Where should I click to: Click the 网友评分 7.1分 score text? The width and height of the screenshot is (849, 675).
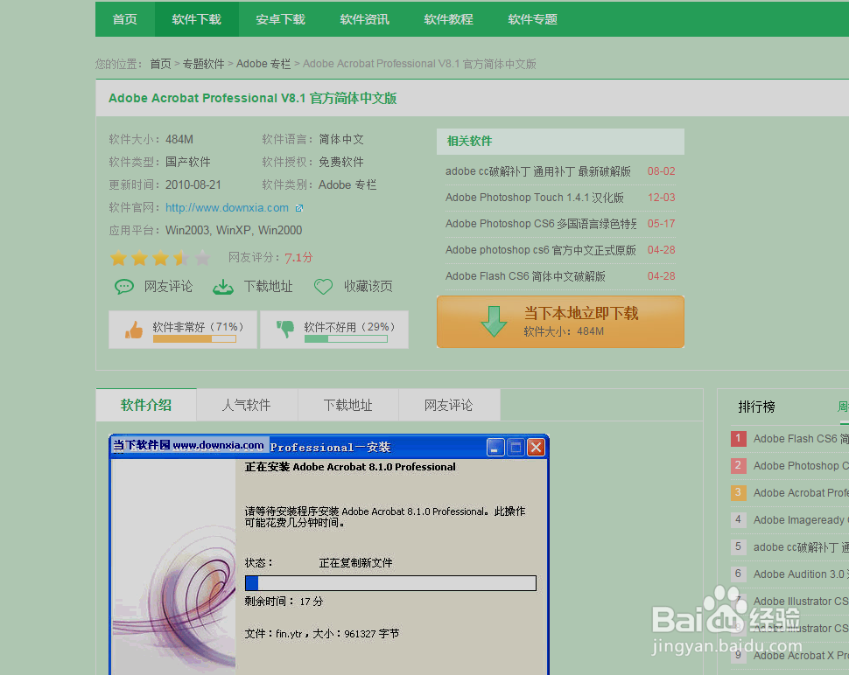coord(270,257)
